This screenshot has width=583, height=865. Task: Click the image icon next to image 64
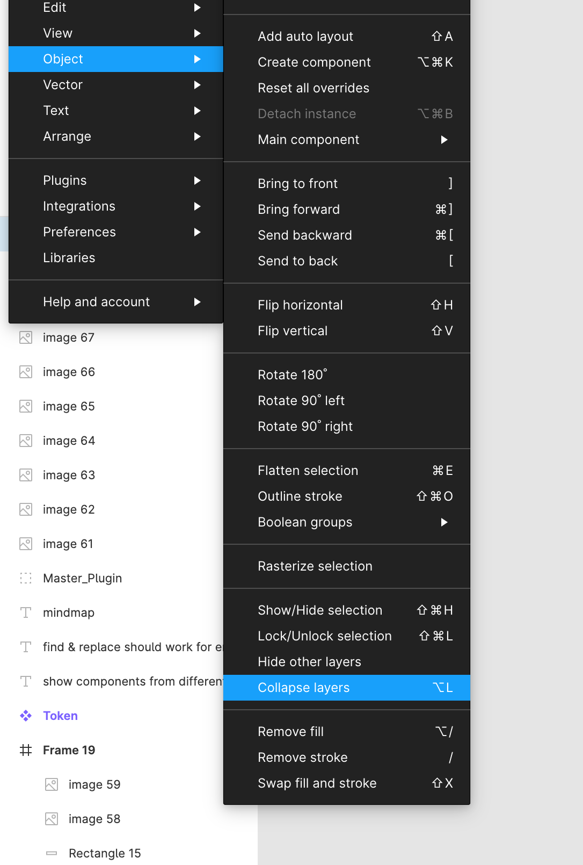pyautogui.click(x=26, y=441)
